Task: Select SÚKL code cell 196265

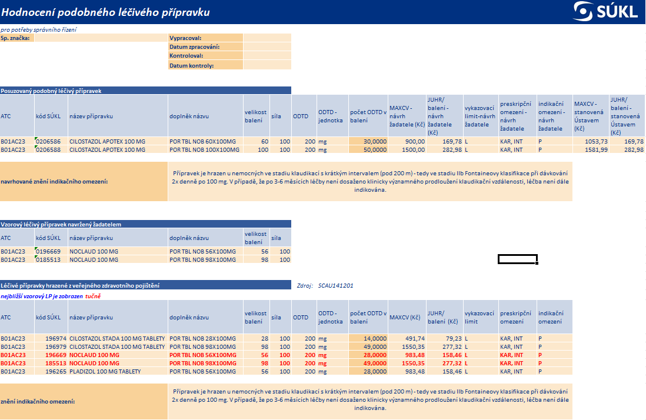Action: (51, 371)
